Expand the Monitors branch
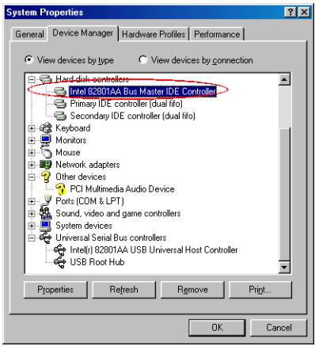This screenshot has height=346, width=315. (x=32, y=140)
